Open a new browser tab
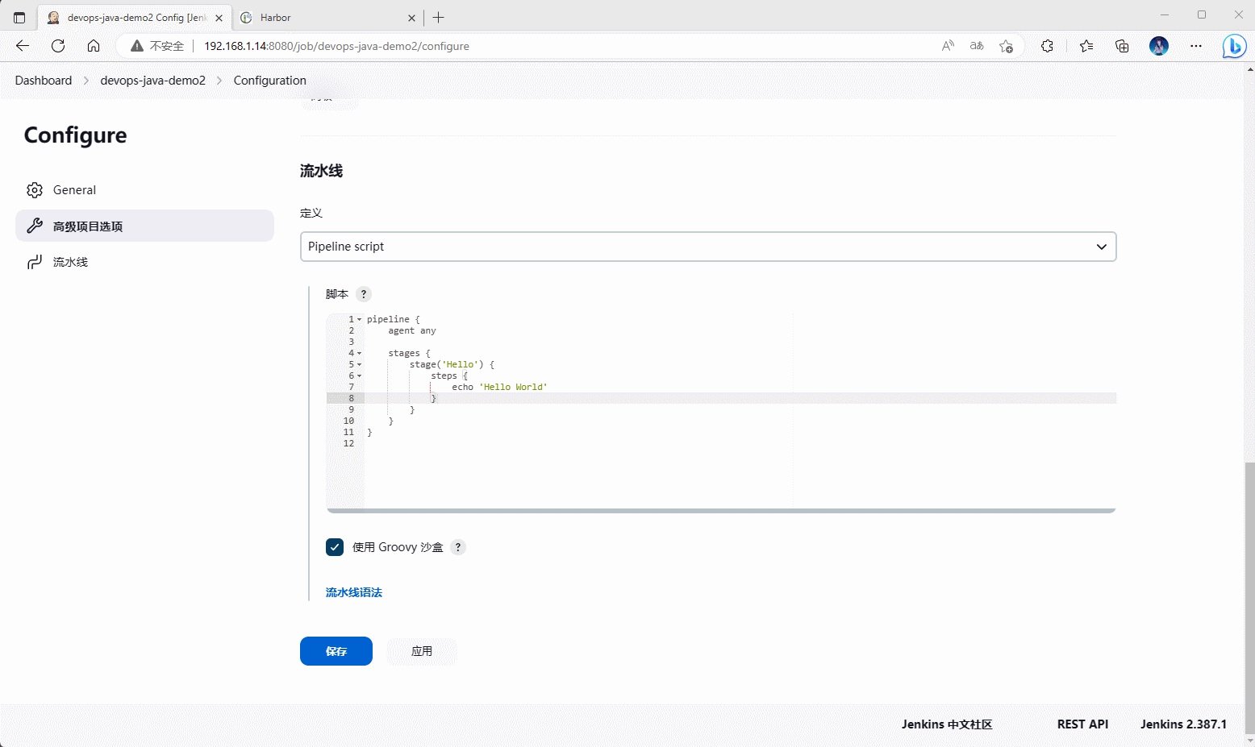The height and width of the screenshot is (747, 1255). (439, 17)
